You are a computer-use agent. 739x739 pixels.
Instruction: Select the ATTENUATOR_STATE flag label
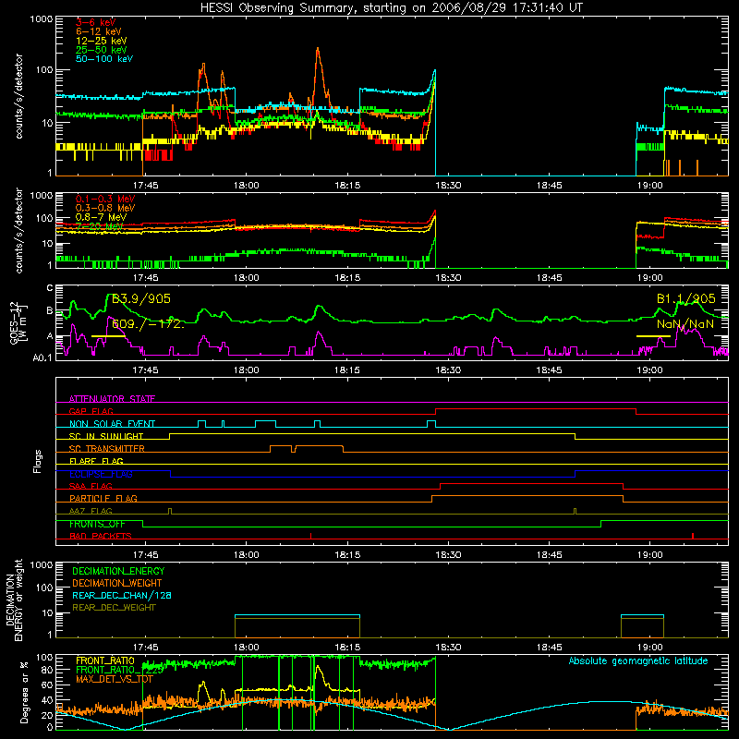tap(112, 399)
